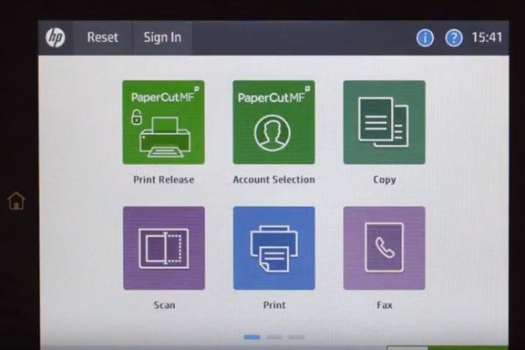Tap the blue Print tile
The height and width of the screenshot is (350, 525).
coord(274,248)
